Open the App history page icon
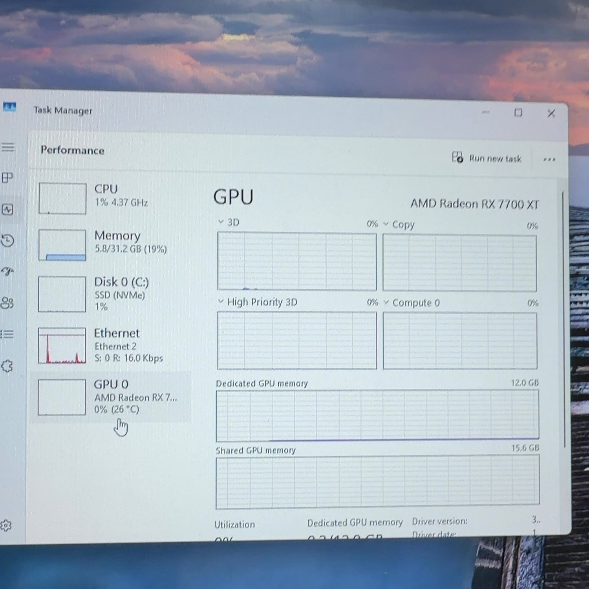 [7, 240]
